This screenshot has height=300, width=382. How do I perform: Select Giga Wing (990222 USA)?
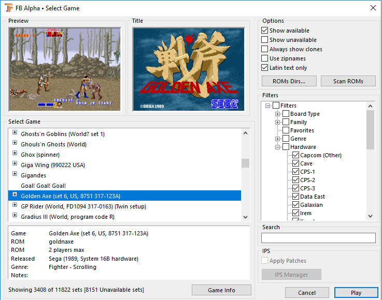[53, 165]
